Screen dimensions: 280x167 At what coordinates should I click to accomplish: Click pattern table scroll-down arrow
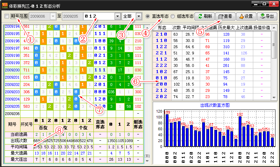coord(274,97)
